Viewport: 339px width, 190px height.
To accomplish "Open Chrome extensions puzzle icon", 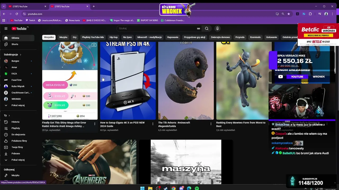I will tap(310, 14).
